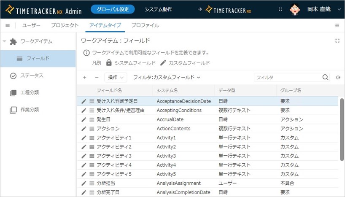Click the フィルタ search input field
This screenshot has width=345, height=197.
point(287,78)
